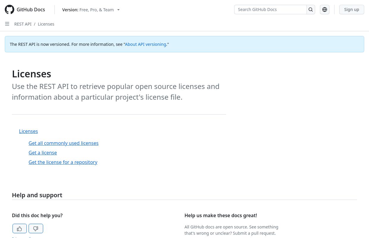Open Get all commonly used licenses
Screen dimensions: 369x238
tap(63, 143)
